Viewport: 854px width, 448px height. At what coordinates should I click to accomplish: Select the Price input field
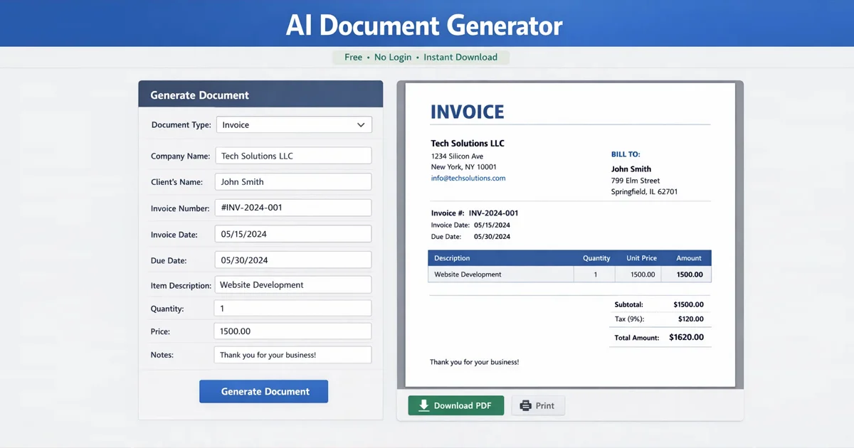tap(292, 331)
